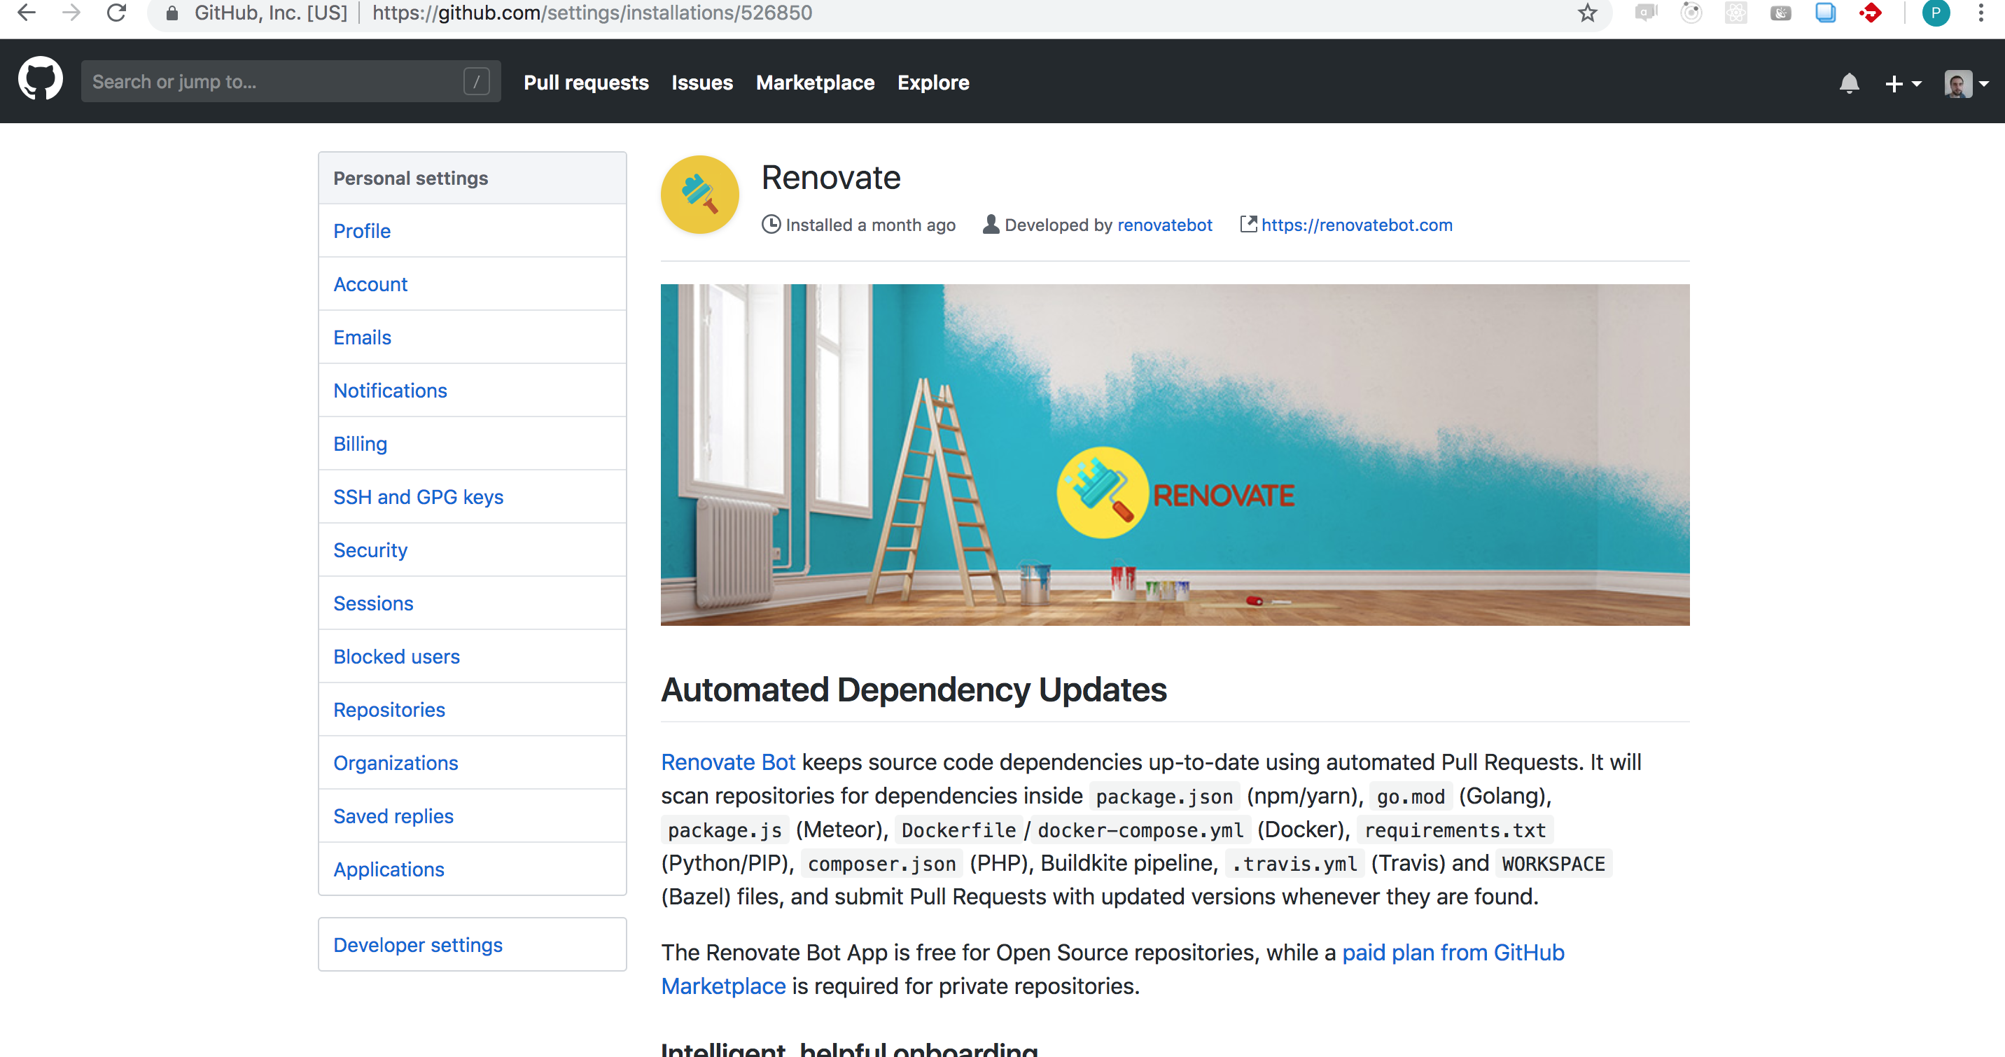Open the notifications bell icon
2005x1057 pixels.
pyautogui.click(x=1849, y=83)
